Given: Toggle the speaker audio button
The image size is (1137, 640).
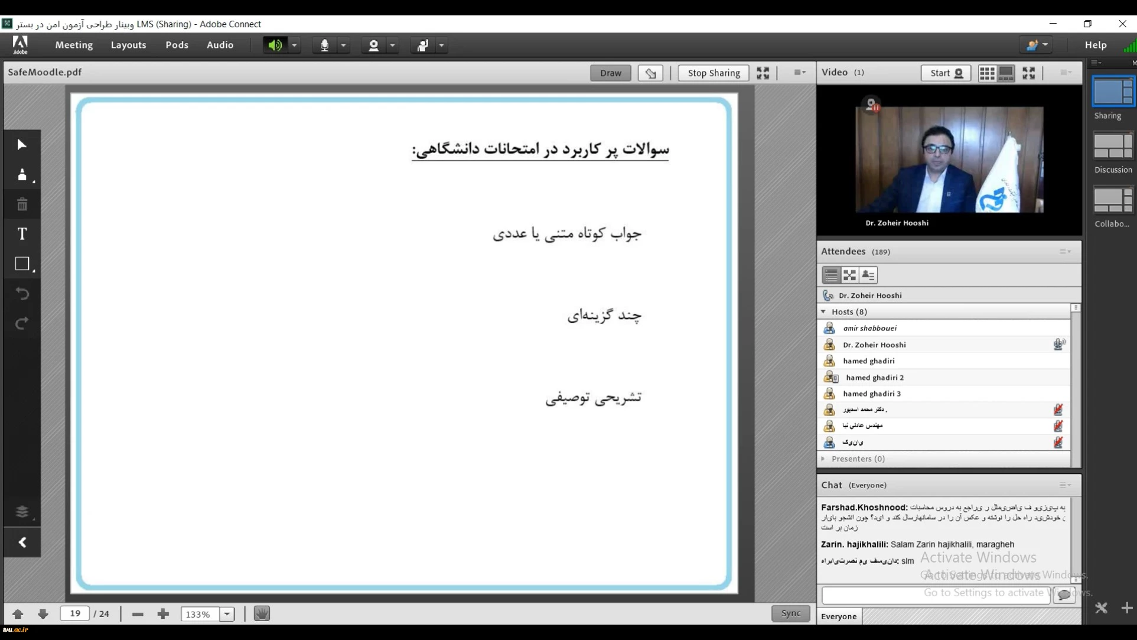Looking at the screenshot, I should pos(275,45).
